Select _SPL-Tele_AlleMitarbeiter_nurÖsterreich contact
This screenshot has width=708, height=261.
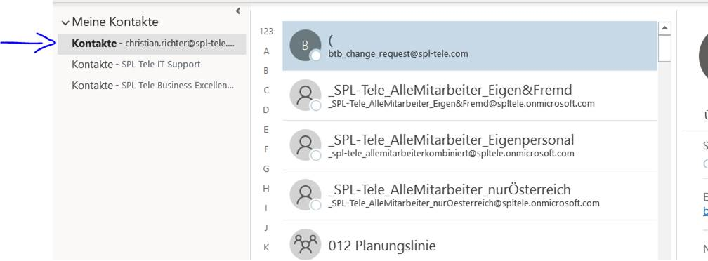(470, 195)
